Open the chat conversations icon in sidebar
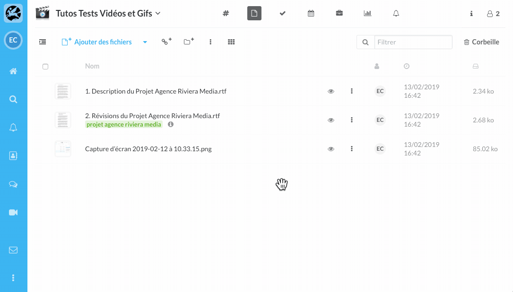513x292 pixels. point(13,185)
